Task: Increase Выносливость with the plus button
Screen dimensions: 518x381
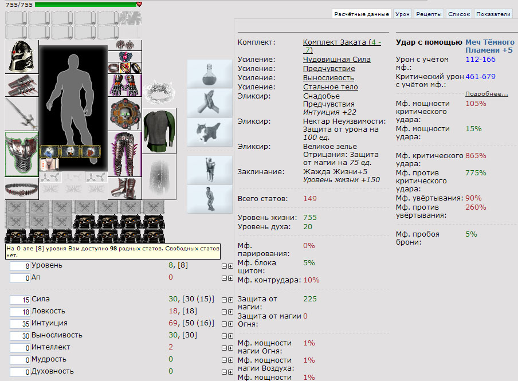Action: coord(230,336)
